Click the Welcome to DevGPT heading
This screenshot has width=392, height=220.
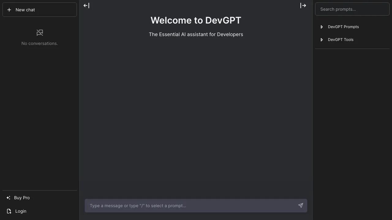pyautogui.click(x=196, y=20)
